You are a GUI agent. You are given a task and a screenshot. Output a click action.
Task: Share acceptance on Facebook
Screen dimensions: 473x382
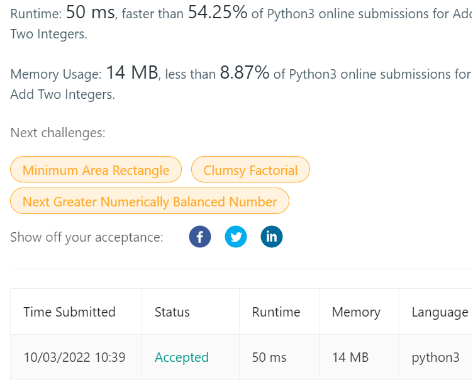[x=200, y=237]
